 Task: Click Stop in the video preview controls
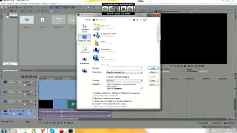coord(188,66)
